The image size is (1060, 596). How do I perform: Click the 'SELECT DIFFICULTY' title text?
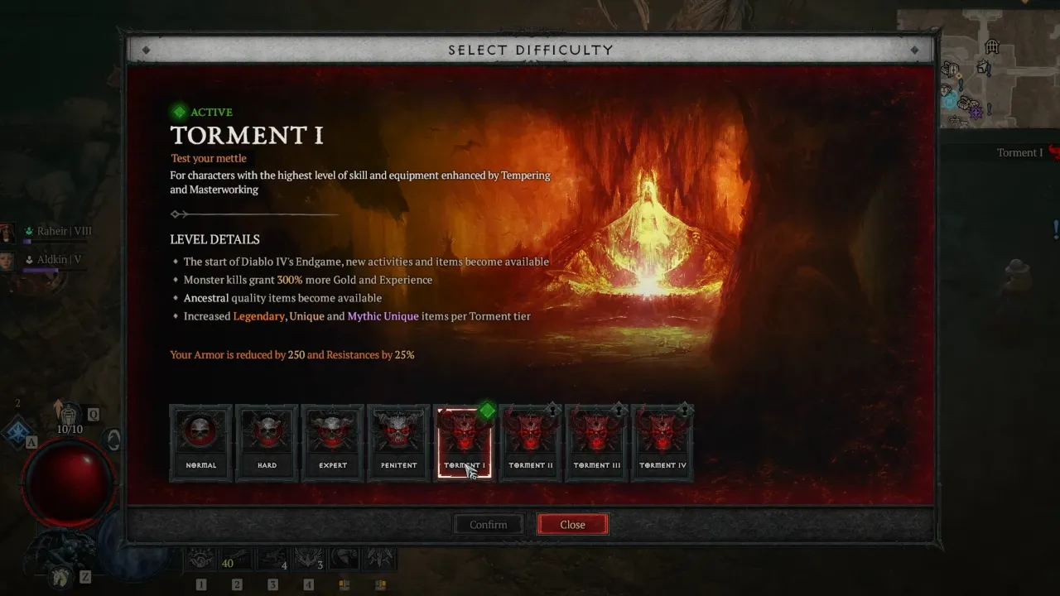pyautogui.click(x=531, y=50)
